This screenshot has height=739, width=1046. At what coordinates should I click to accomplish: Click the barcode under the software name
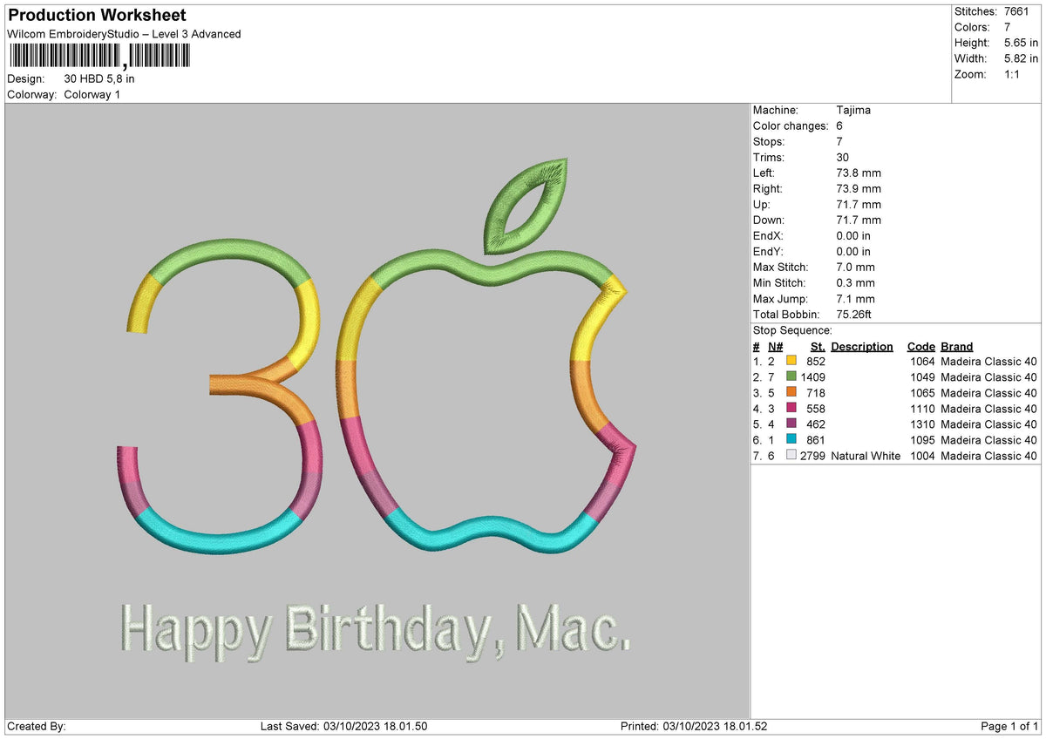(x=98, y=57)
